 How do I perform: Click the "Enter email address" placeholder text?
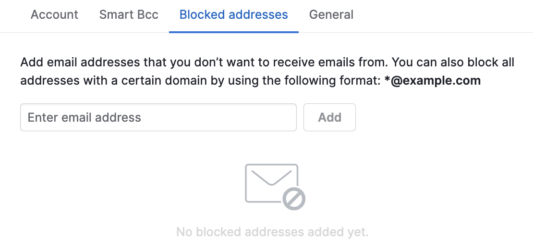(85, 117)
